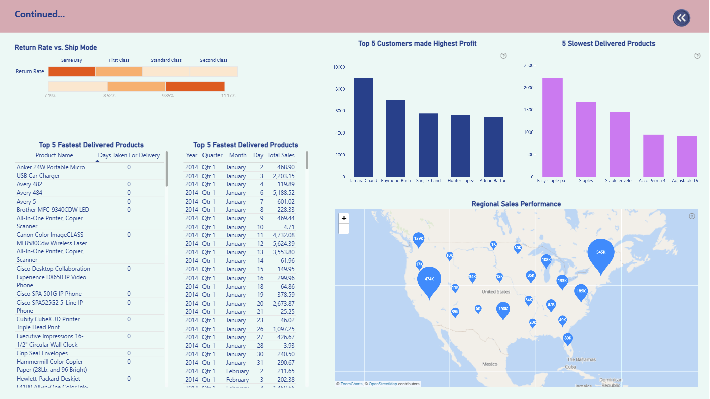Select the 87K map pin
The width and height of the screenshot is (710, 399).
tap(551, 306)
